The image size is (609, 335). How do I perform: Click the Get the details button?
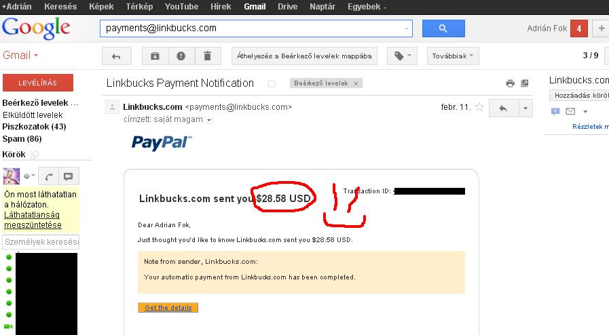(168, 307)
